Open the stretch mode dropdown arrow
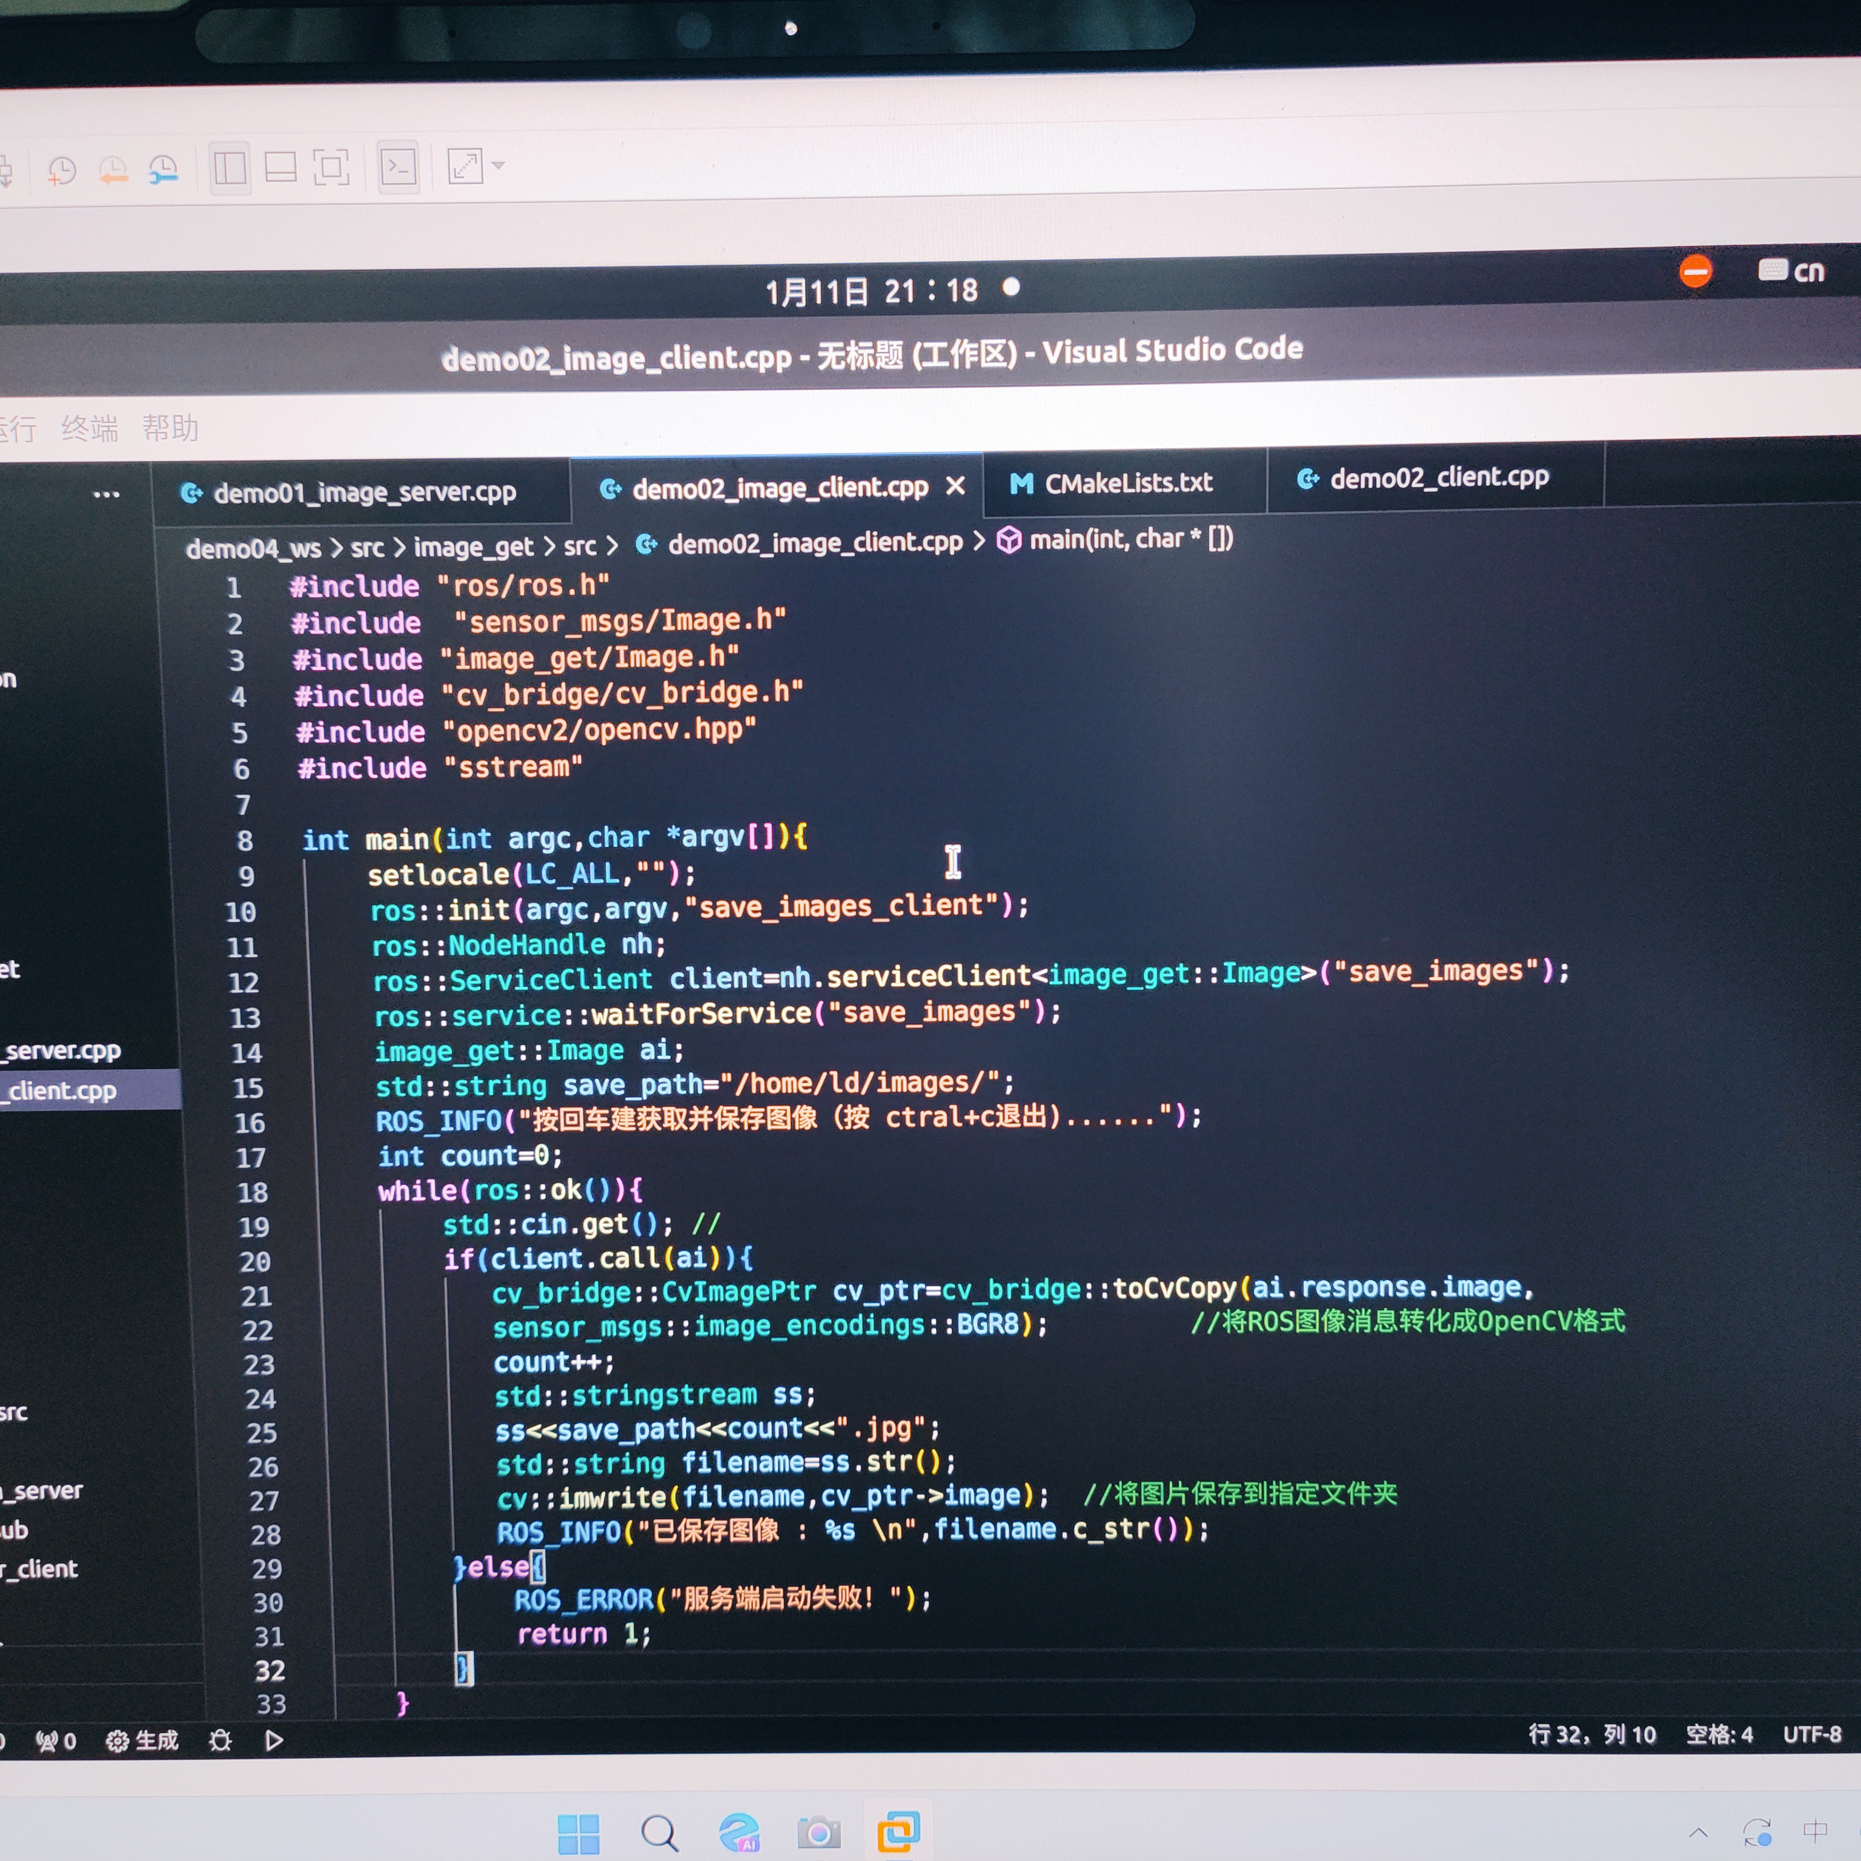The height and width of the screenshot is (1861, 1861). (499, 165)
